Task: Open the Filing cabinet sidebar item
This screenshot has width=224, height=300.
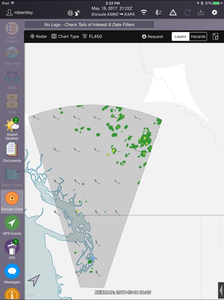Action: [12, 104]
